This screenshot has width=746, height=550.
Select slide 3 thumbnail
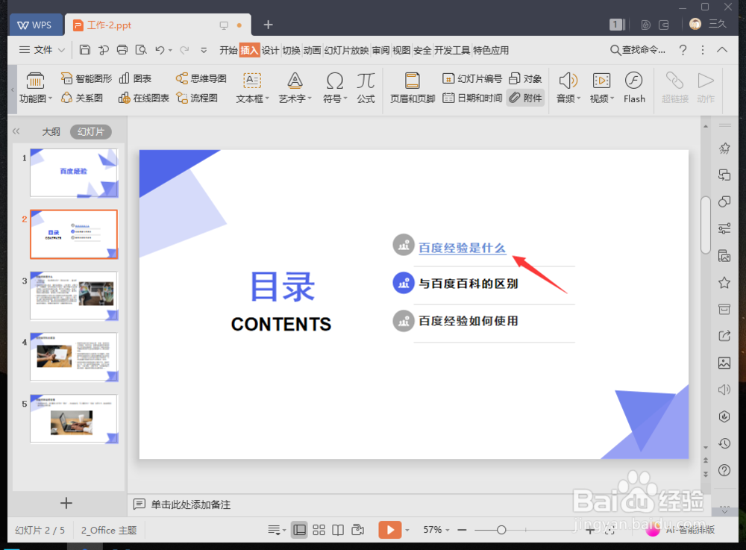pyautogui.click(x=74, y=296)
